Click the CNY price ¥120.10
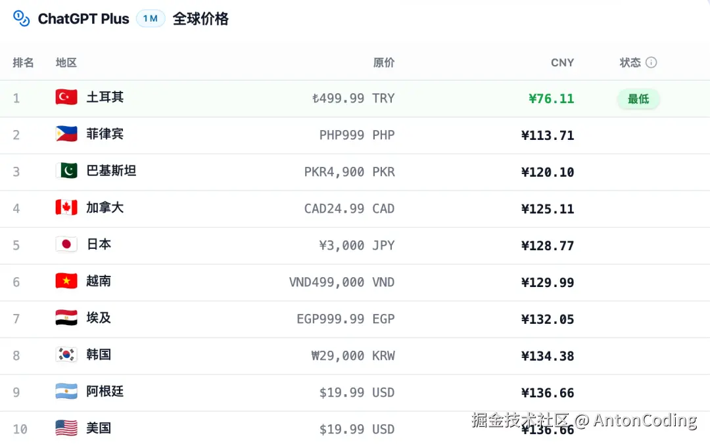 point(548,173)
